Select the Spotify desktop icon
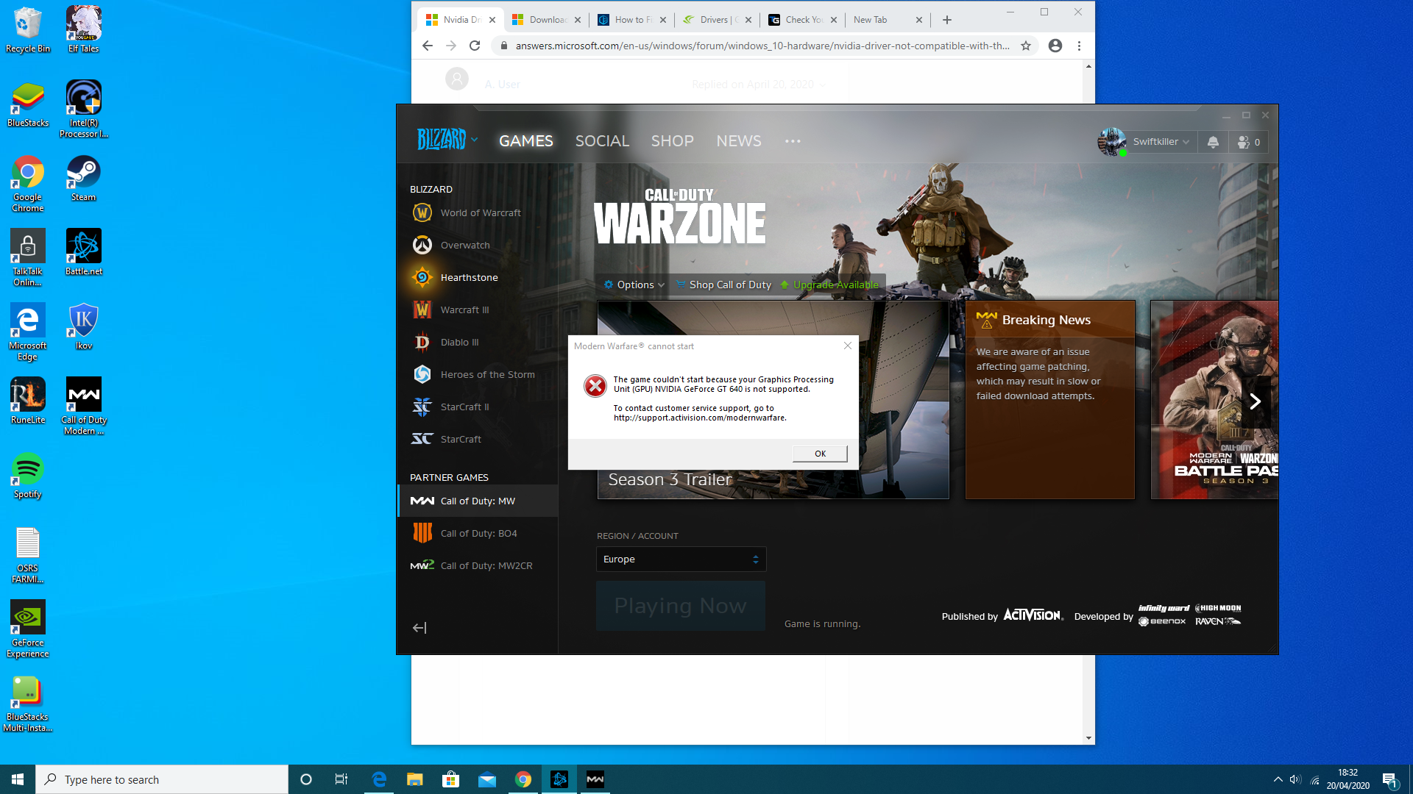This screenshot has height=794, width=1413. [x=28, y=476]
